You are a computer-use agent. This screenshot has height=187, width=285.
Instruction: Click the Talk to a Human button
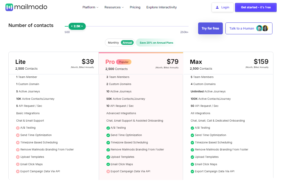pyautogui.click(x=249, y=28)
